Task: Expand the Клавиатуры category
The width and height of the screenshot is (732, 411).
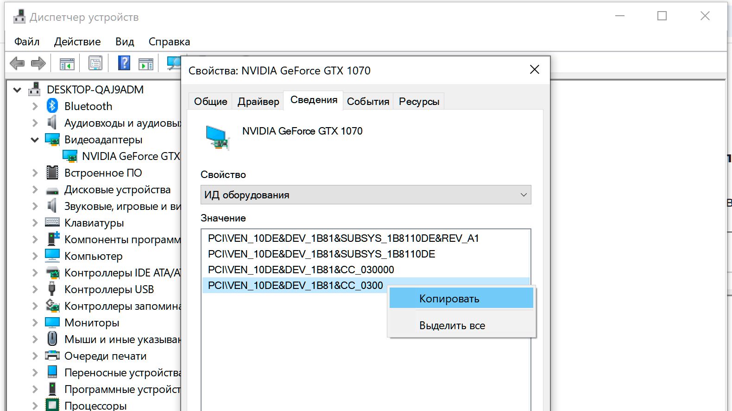Action: 35,223
